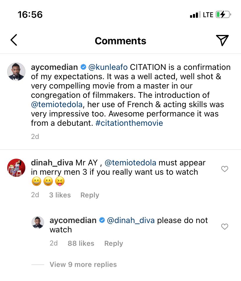Like dinah_diva's comment with the heart
The height and width of the screenshot is (281, 241).
tap(225, 169)
